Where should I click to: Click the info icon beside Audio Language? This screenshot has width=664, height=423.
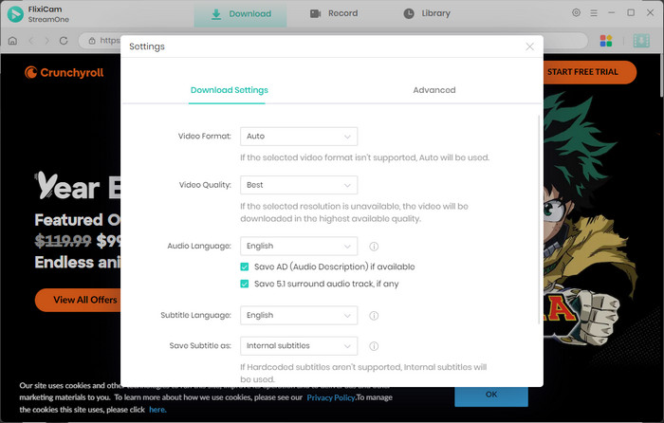point(374,247)
